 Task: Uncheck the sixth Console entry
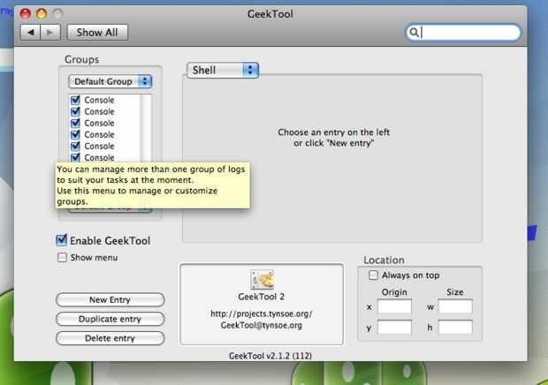point(75,157)
